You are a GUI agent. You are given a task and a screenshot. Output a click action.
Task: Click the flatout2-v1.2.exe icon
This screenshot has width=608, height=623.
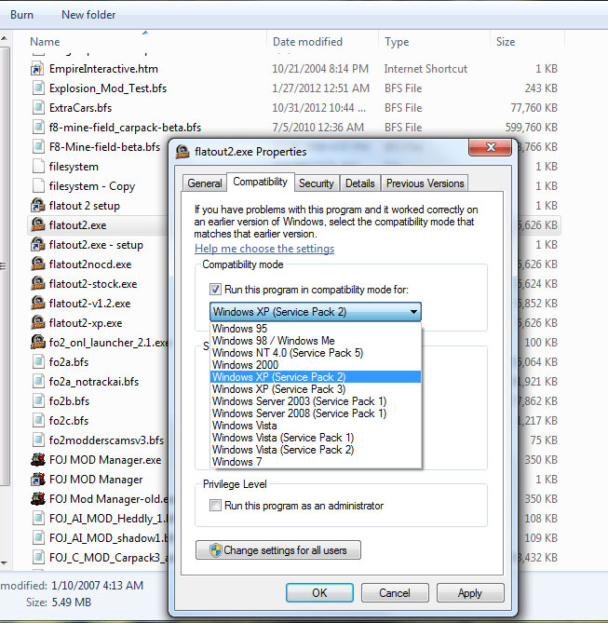[x=38, y=304]
